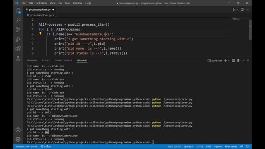
Task: Change indentation via Spaces: 4
Action: (x=188, y=147)
